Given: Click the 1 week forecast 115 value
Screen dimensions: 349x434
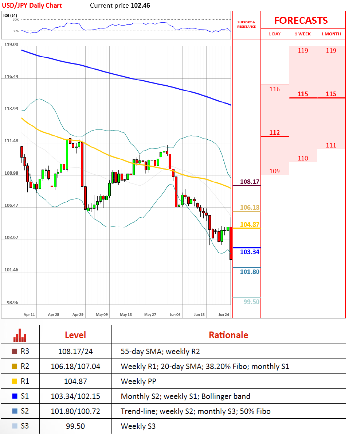Looking at the screenshot, I should (303, 94).
